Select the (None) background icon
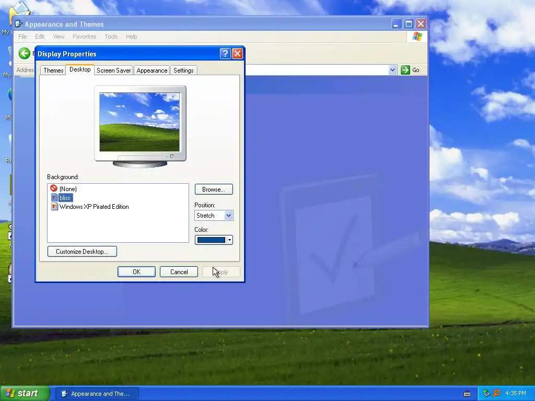Image resolution: width=535 pixels, height=401 pixels. [x=54, y=188]
